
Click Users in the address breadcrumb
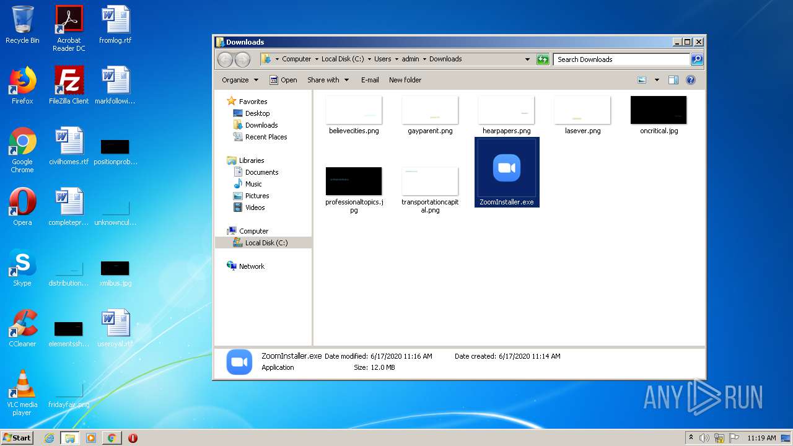pos(382,59)
